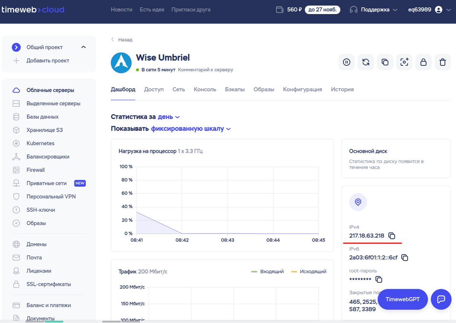Viewport: 456px width, 323px height.
Task: Click Добавить проект
Action: click(47, 60)
